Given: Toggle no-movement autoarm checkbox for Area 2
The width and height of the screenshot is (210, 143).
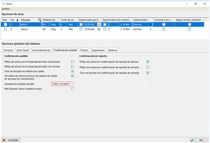Looking at the screenshot, I should [x=105, y=29].
